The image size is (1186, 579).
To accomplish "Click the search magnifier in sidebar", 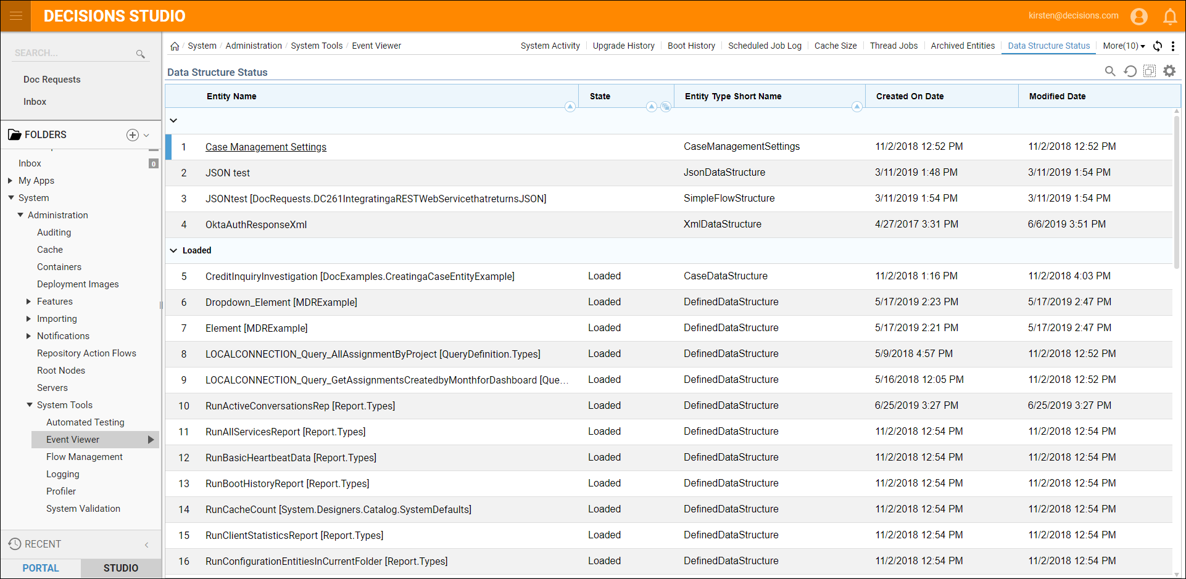I will coord(140,54).
